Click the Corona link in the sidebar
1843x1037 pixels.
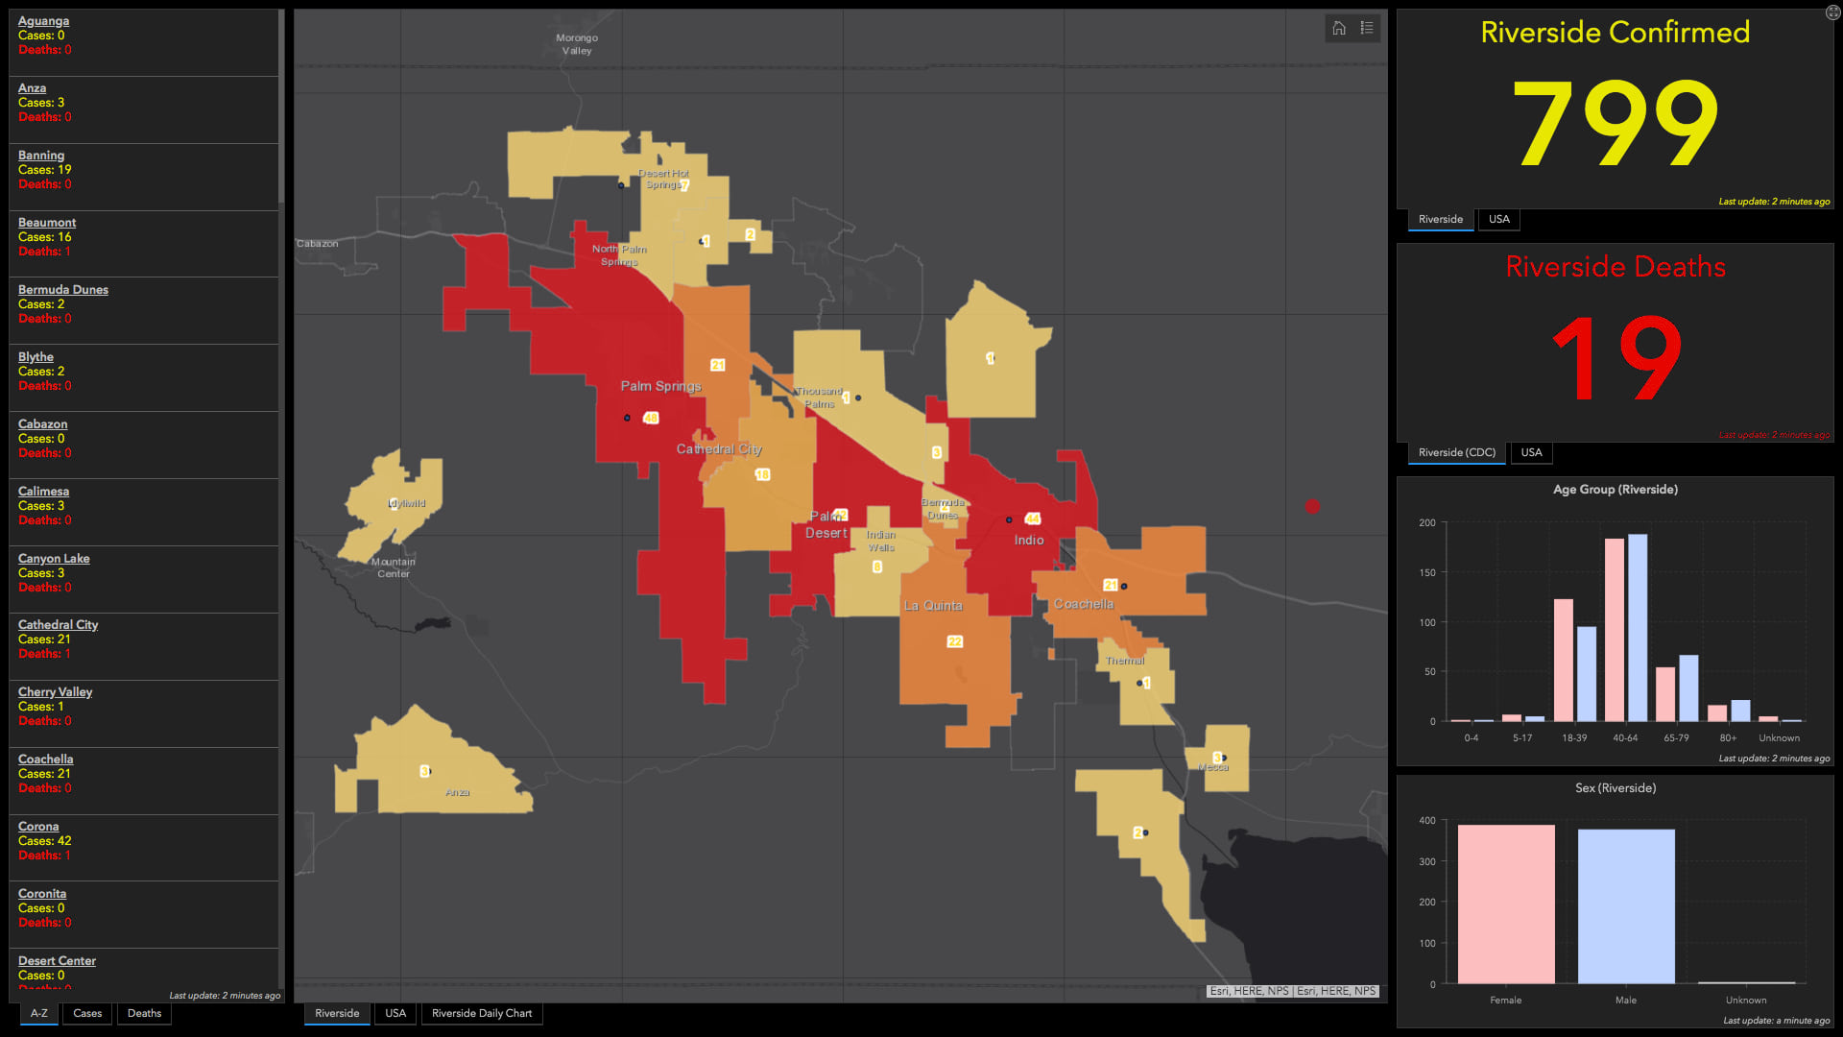coord(38,826)
